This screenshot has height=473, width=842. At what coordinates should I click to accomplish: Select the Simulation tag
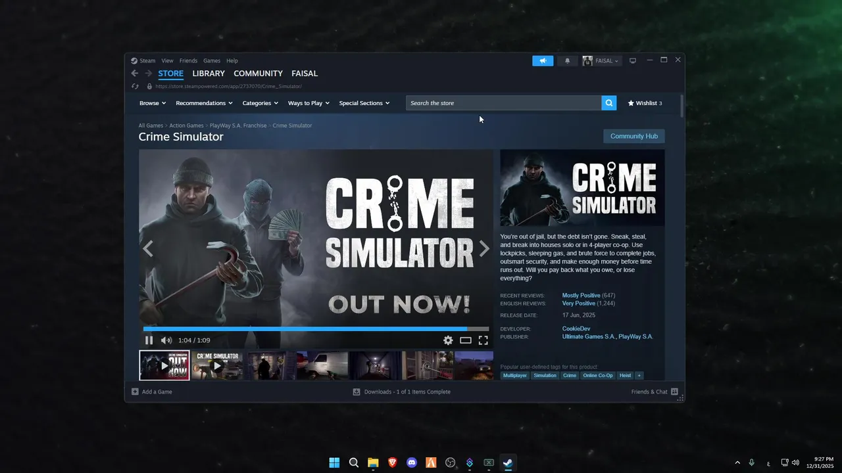coord(545,376)
